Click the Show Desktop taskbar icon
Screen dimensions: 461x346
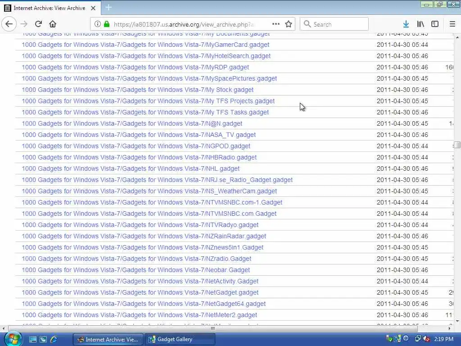click(32, 339)
